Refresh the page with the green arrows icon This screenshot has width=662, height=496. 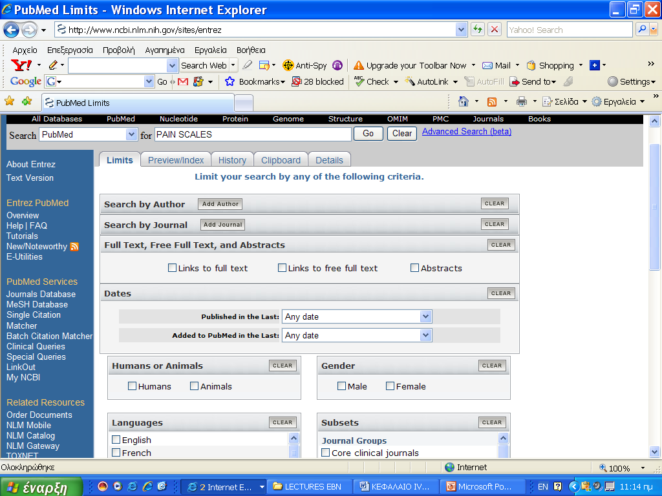[478, 30]
